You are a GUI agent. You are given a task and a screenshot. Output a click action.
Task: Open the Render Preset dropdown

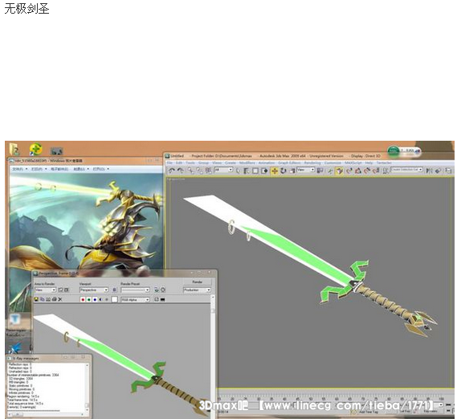coord(135,290)
